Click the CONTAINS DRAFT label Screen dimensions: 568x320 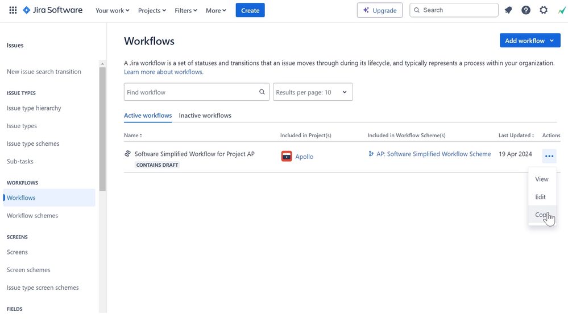pos(157,165)
